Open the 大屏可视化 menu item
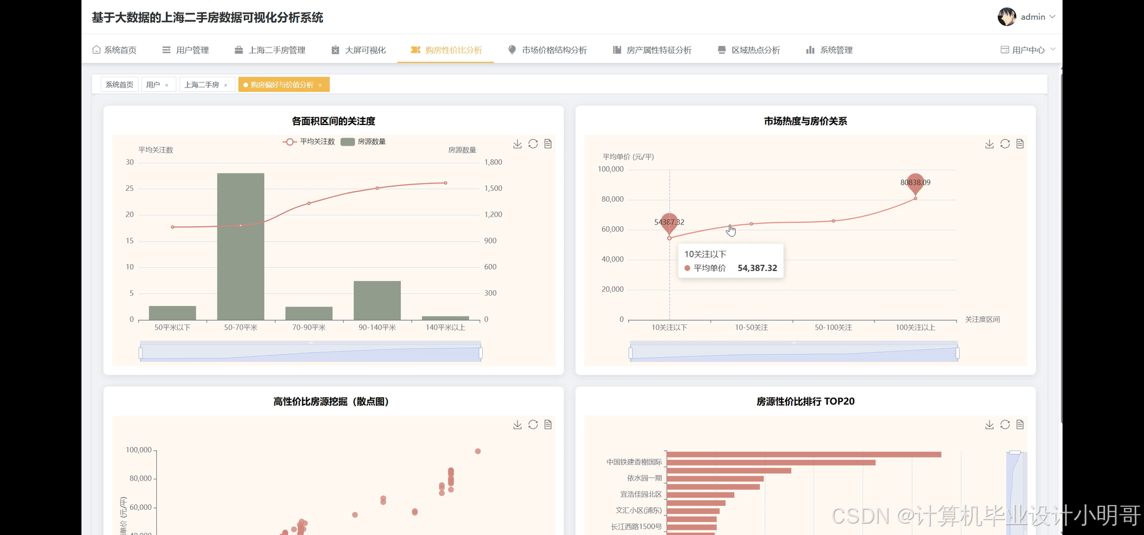This screenshot has width=1144, height=535. pyautogui.click(x=358, y=50)
